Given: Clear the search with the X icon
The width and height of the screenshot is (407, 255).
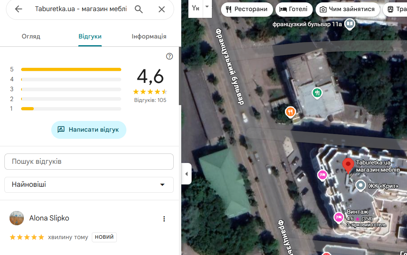Looking at the screenshot, I should [162, 10].
